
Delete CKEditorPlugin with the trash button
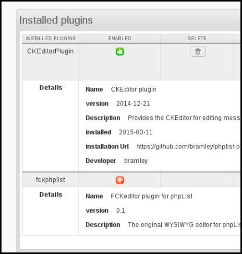coord(198,51)
